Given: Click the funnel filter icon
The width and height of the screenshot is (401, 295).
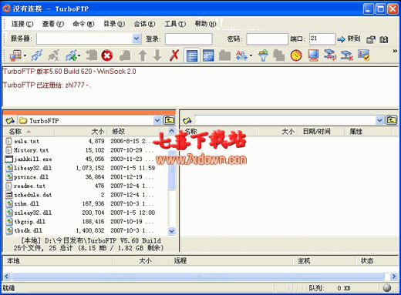Looking at the screenshot, I should (263, 55).
